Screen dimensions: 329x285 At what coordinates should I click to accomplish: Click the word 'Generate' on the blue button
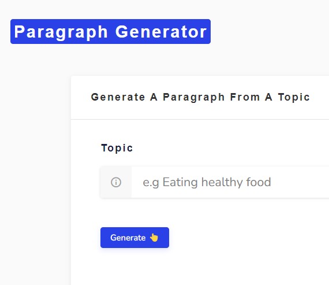pyautogui.click(x=128, y=238)
